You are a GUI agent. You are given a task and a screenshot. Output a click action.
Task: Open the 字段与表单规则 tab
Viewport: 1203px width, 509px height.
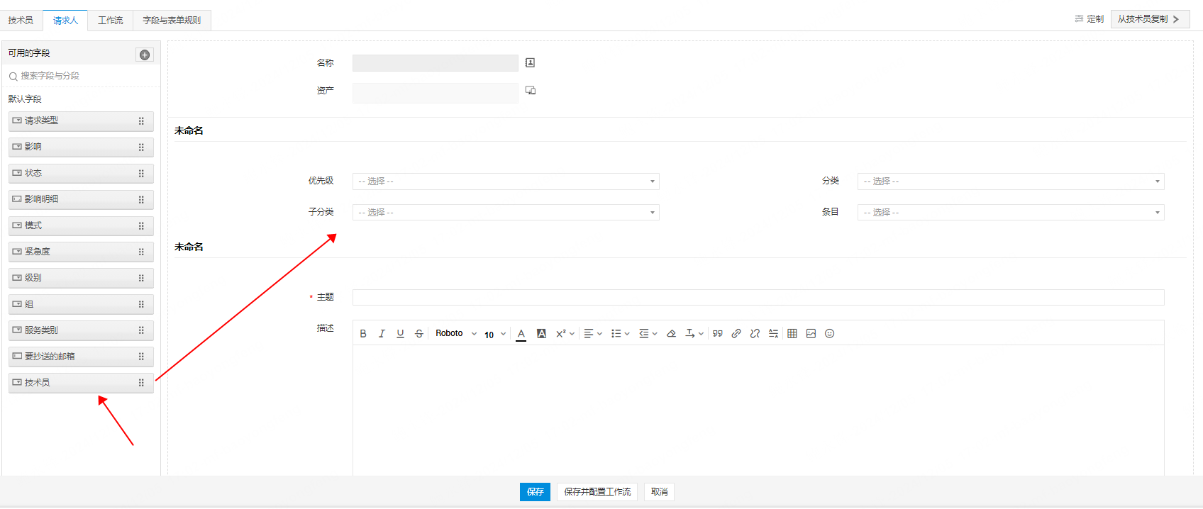tap(172, 20)
